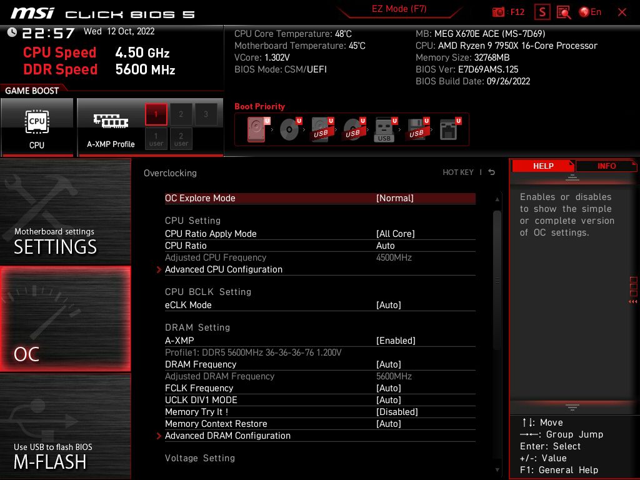Click the optical disc boot priority icon
The image size is (640, 480).
(x=290, y=129)
